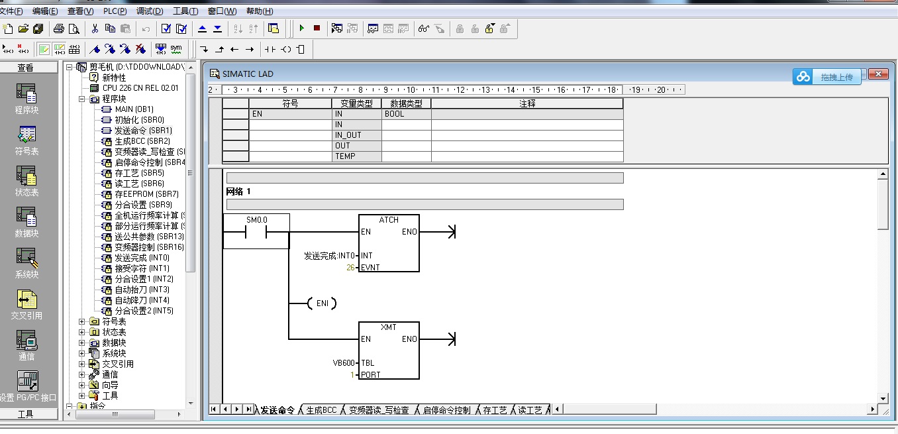Open the 符号表 view in sidebar
898x434 pixels.
[x=26, y=140]
